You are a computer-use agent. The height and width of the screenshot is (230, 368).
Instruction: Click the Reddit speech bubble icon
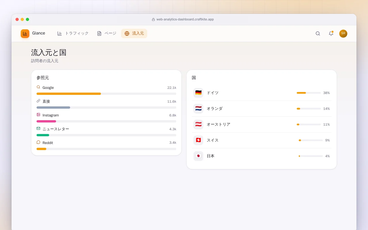[38, 142]
